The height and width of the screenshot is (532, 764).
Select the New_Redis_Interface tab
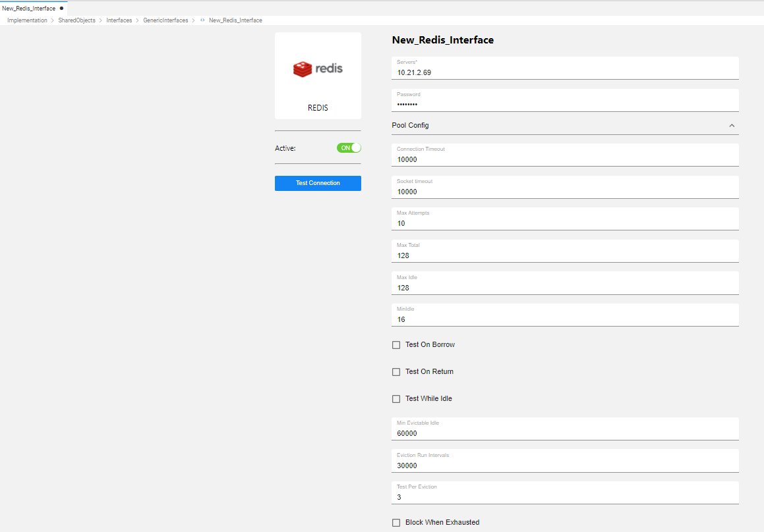[x=29, y=9]
